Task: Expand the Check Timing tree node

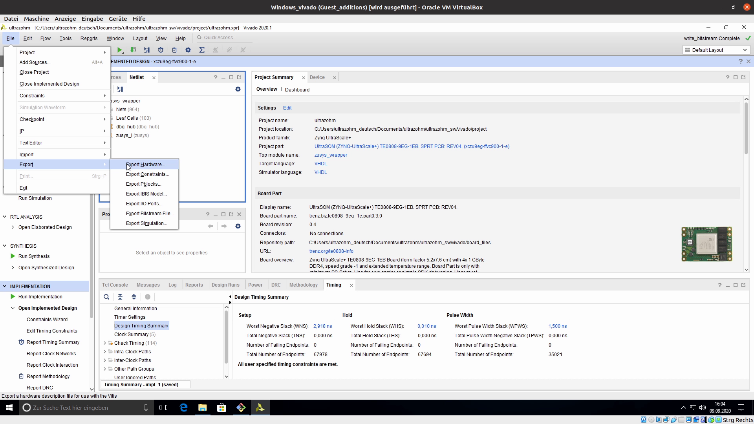Action: (105, 343)
